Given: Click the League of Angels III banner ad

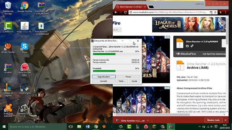Looking at the screenshot, I should [x=189, y=25].
